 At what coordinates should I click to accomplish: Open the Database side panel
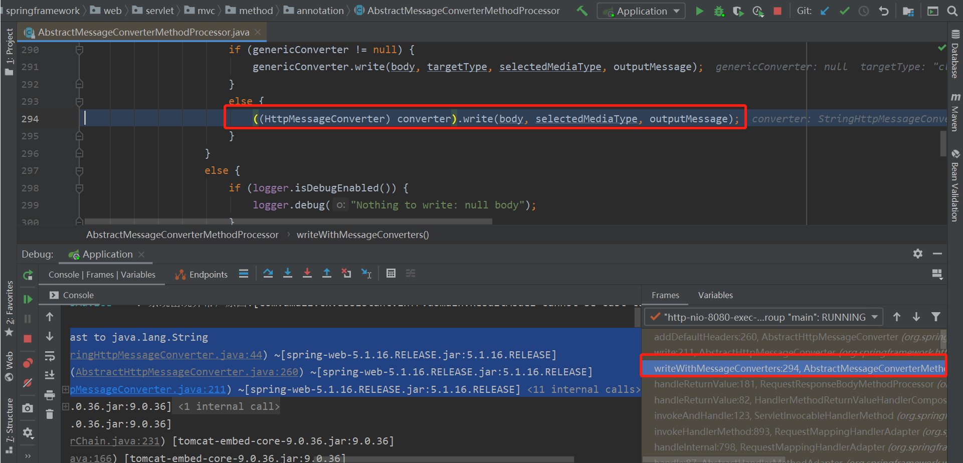(x=955, y=54)
